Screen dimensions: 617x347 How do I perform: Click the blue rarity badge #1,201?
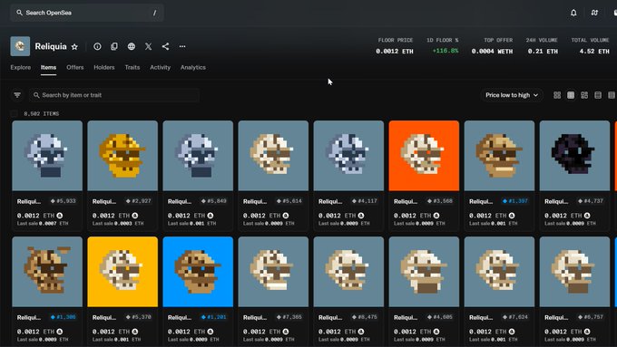213,317
